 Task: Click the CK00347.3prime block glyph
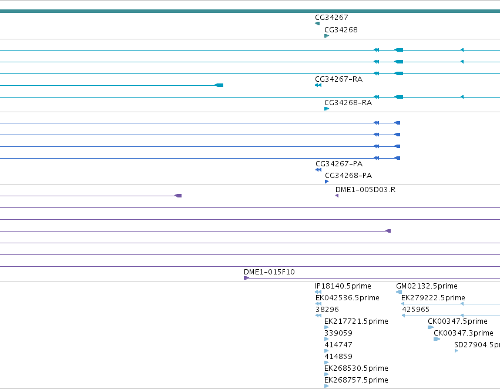click(x=437, y=339)
